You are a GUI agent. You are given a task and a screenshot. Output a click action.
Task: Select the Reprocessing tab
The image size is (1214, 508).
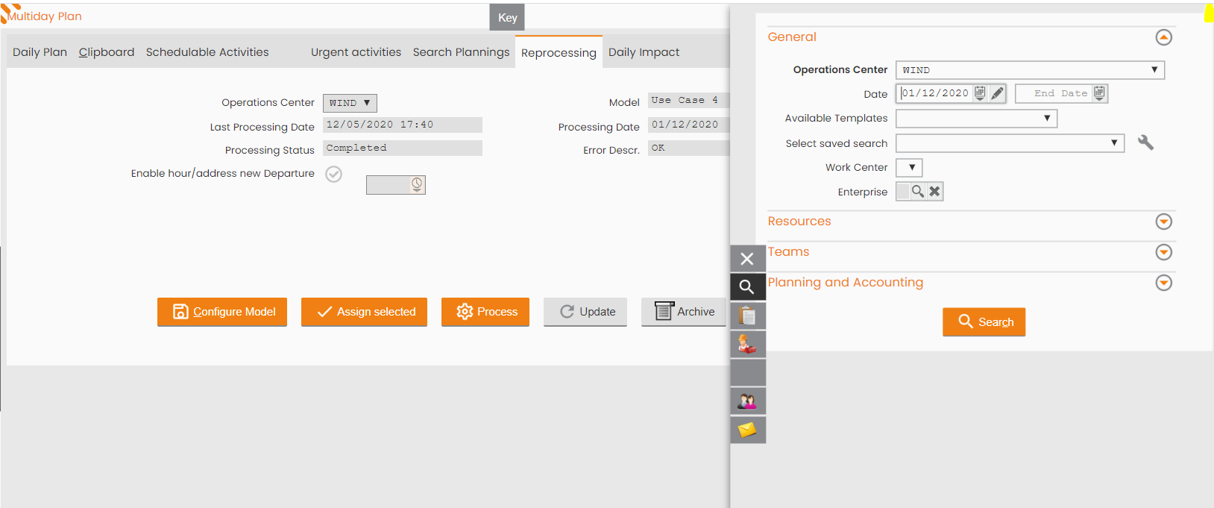pos(559,52)
